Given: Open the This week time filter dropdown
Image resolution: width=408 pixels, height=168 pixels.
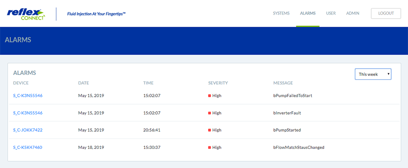Looking at the screenshot, I should tap(373, 74).
